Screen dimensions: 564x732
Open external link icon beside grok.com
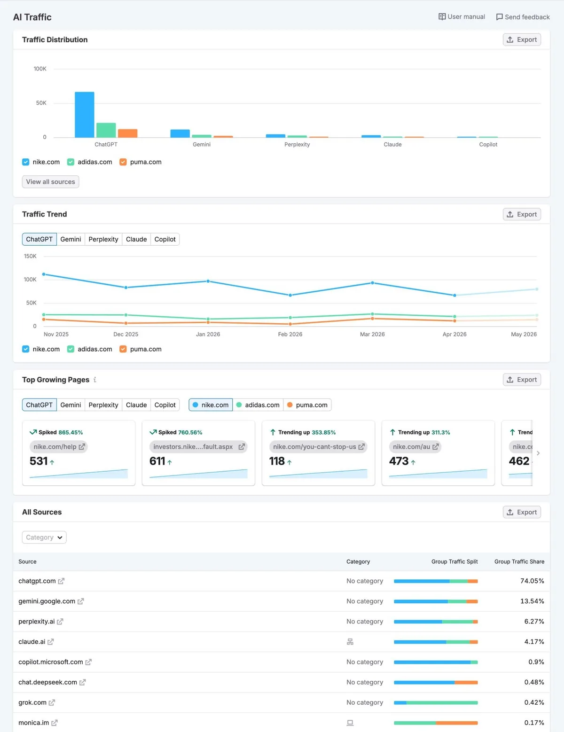click(52, 702)
